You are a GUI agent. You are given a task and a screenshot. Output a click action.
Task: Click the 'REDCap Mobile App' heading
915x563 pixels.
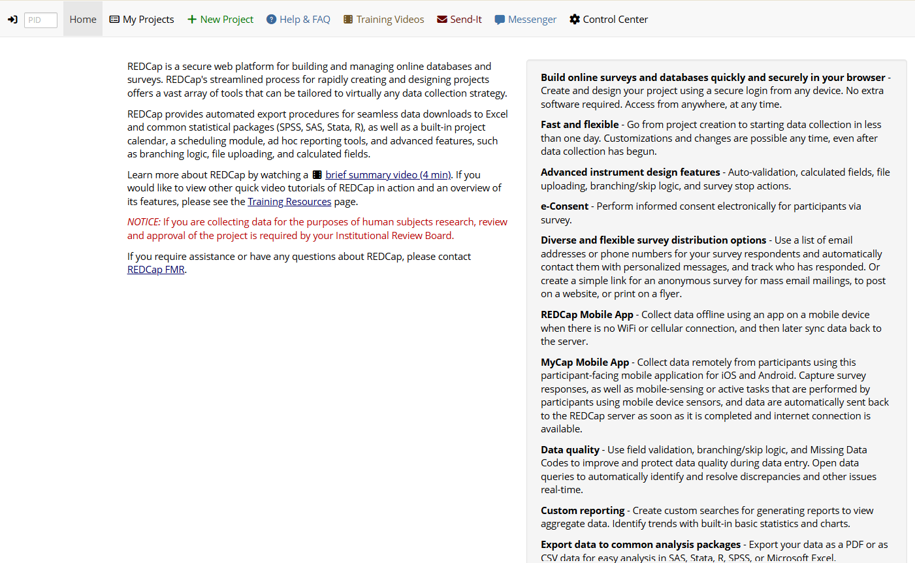click(x=587, y=315)
